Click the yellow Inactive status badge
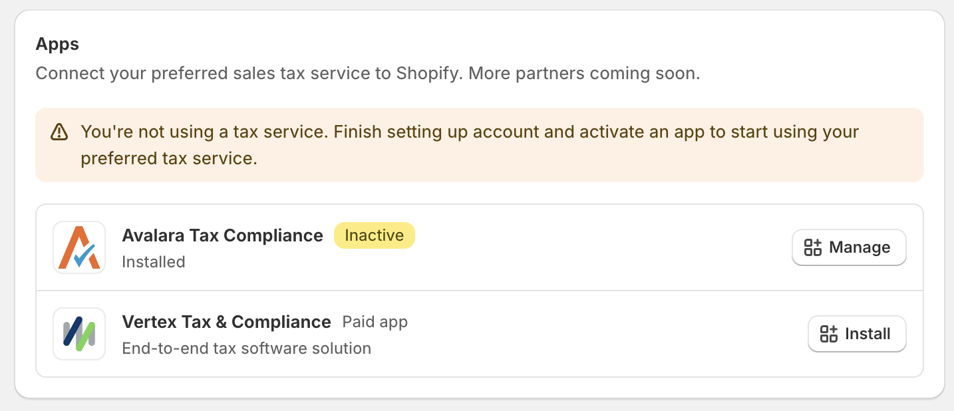Image resolution: width=954 pixels, height=411 pixels. tap(374, 235)
